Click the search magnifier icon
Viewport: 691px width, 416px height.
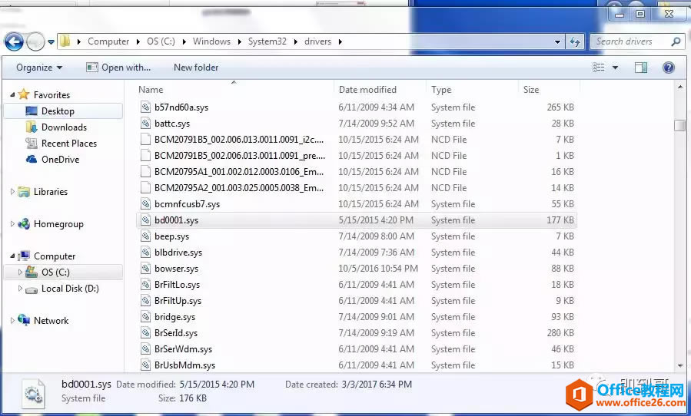click(x=676, y=41)
